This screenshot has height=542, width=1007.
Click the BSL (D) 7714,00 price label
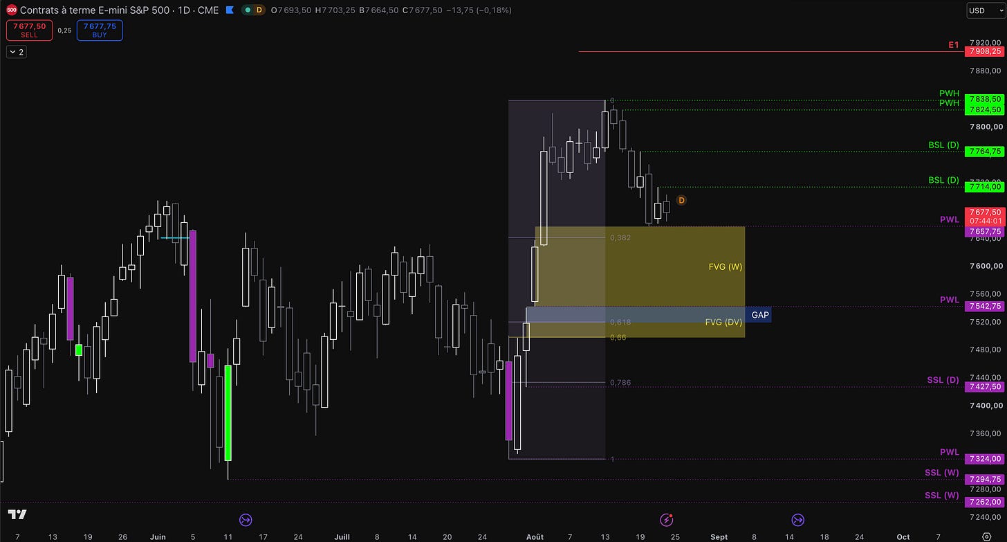click(x=985, y=187)
